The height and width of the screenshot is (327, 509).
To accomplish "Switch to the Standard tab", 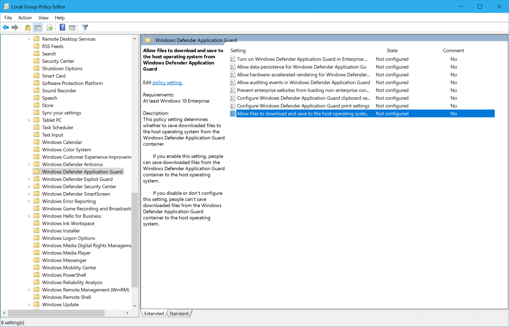I will tap(179, 313).
